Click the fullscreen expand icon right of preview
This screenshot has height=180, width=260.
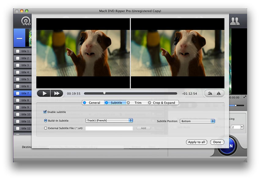click(x=244, y=97)
